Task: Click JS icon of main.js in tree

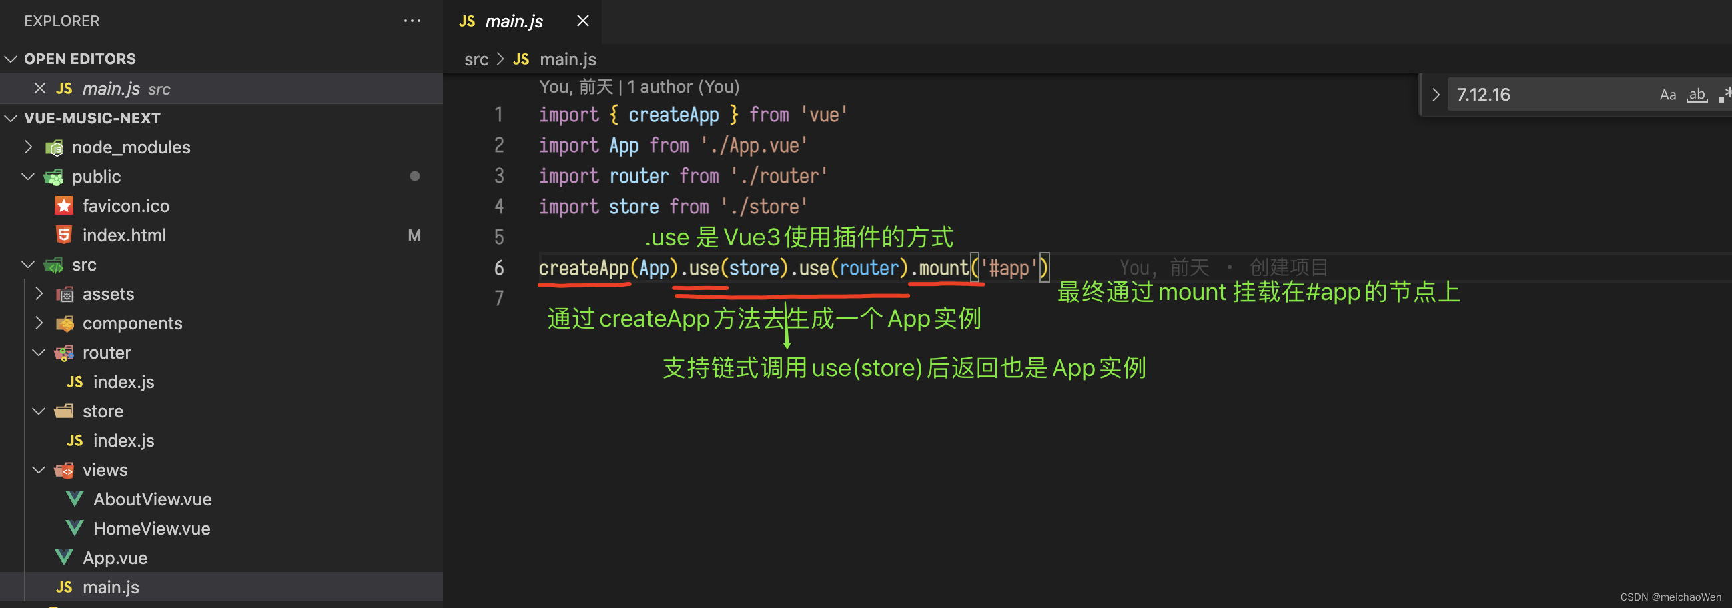Action: [x=64, y=587]
